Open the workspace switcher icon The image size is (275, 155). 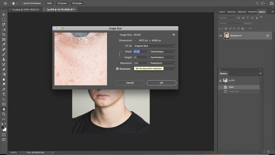click(x=263, y=3)
